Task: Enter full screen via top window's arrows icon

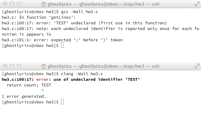Action: pyautogui.click(x=197, y=4)
